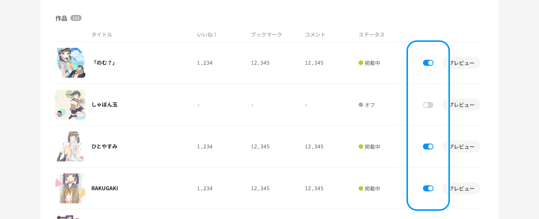Select the ひとやすみ thumbnail
539x219 pixels.
pos(70,146)
